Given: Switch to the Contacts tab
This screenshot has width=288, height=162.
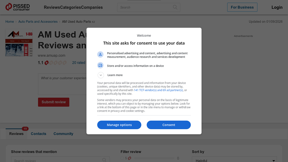Looking at the screenshot, I should (39, 134).
